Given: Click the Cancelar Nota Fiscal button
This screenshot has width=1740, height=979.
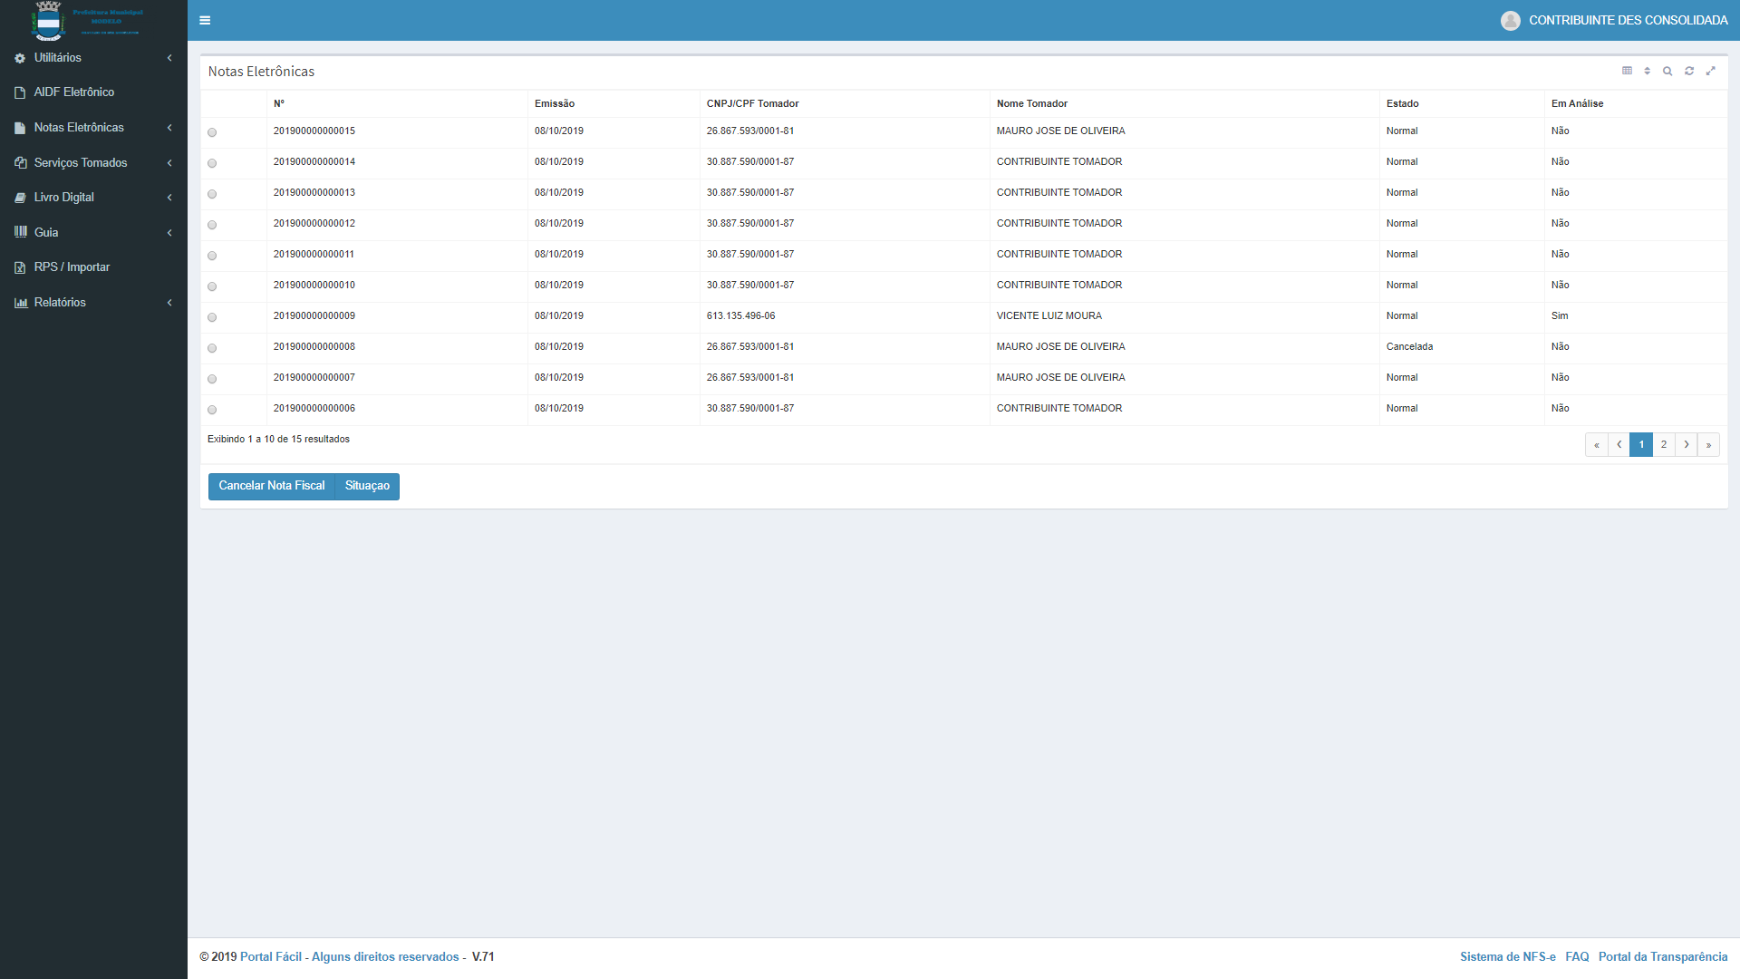Looking at the screenshot, I should (271, 486).
